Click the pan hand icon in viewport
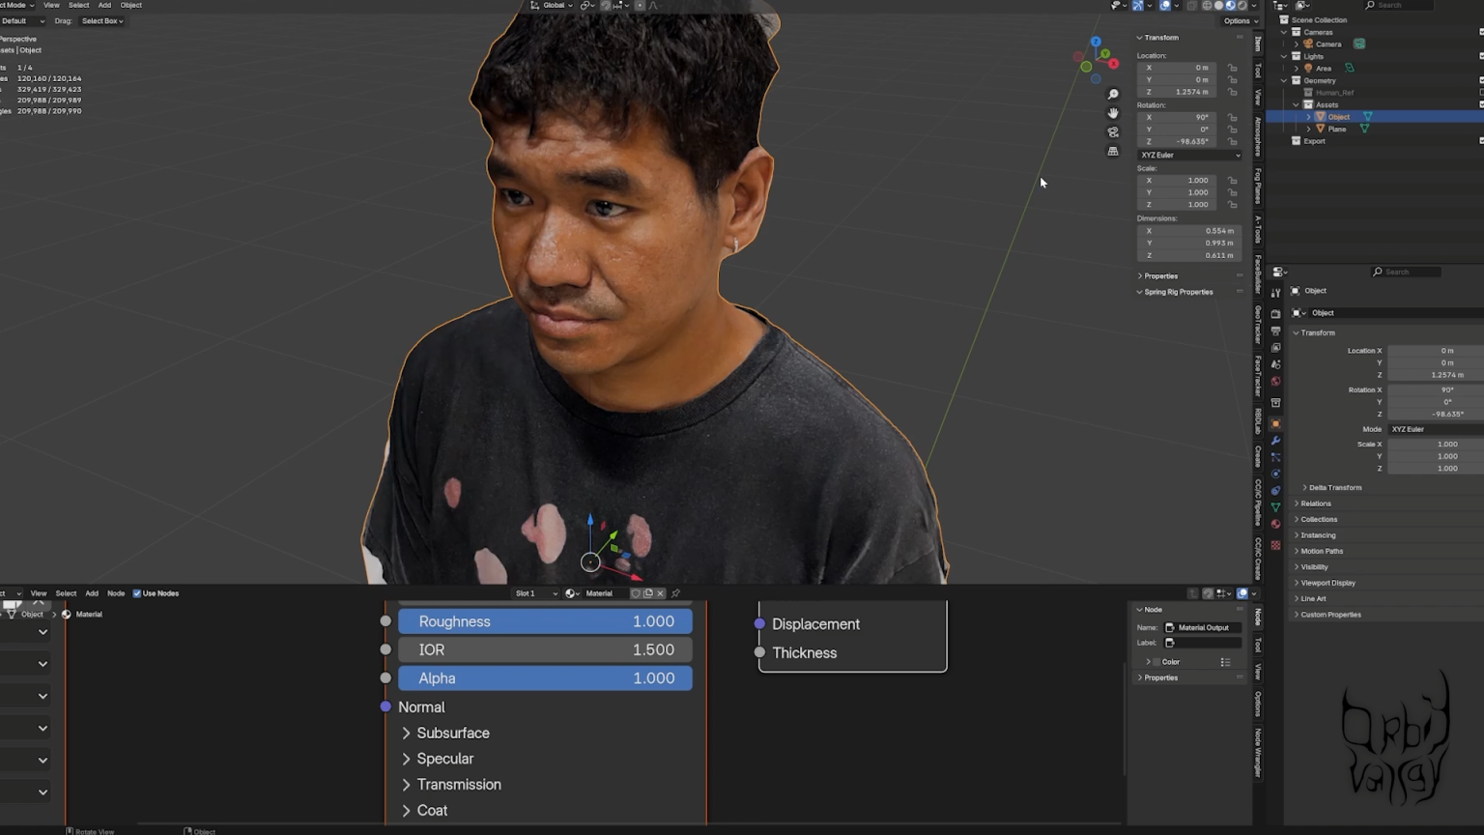The image size is (1484, 835). click(1113, 113)
